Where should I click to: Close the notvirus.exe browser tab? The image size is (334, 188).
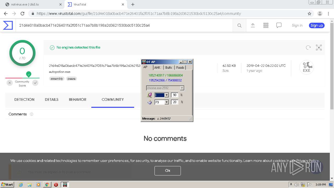(x=60, y=4)
